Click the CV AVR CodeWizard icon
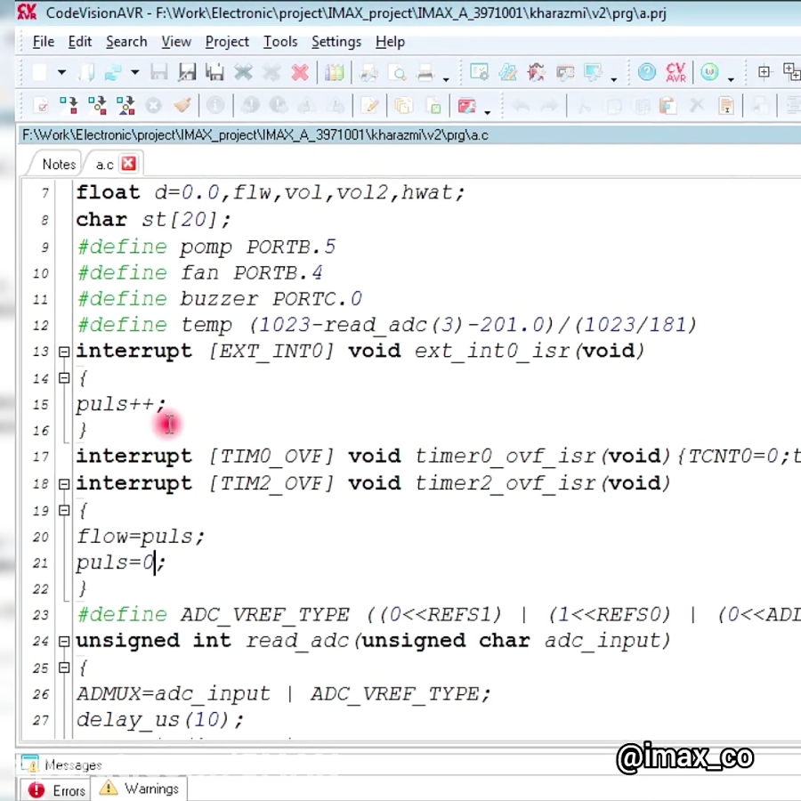 (676, 73)
